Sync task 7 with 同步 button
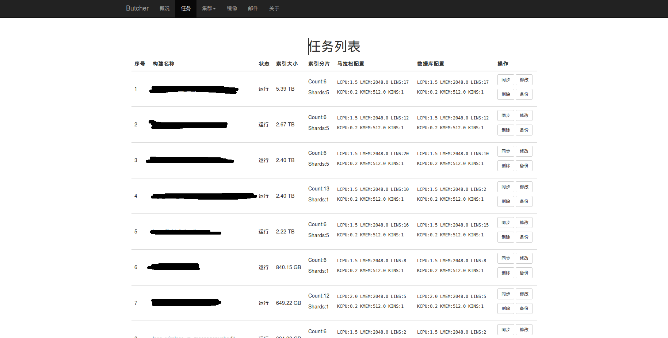The width and height of the screenshot is (668, 338). point(505,294)
